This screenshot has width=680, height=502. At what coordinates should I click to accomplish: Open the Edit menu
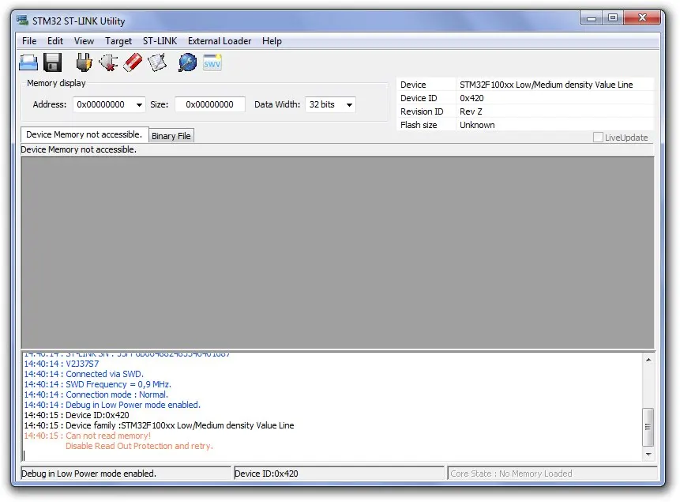(x=55, y=41)
